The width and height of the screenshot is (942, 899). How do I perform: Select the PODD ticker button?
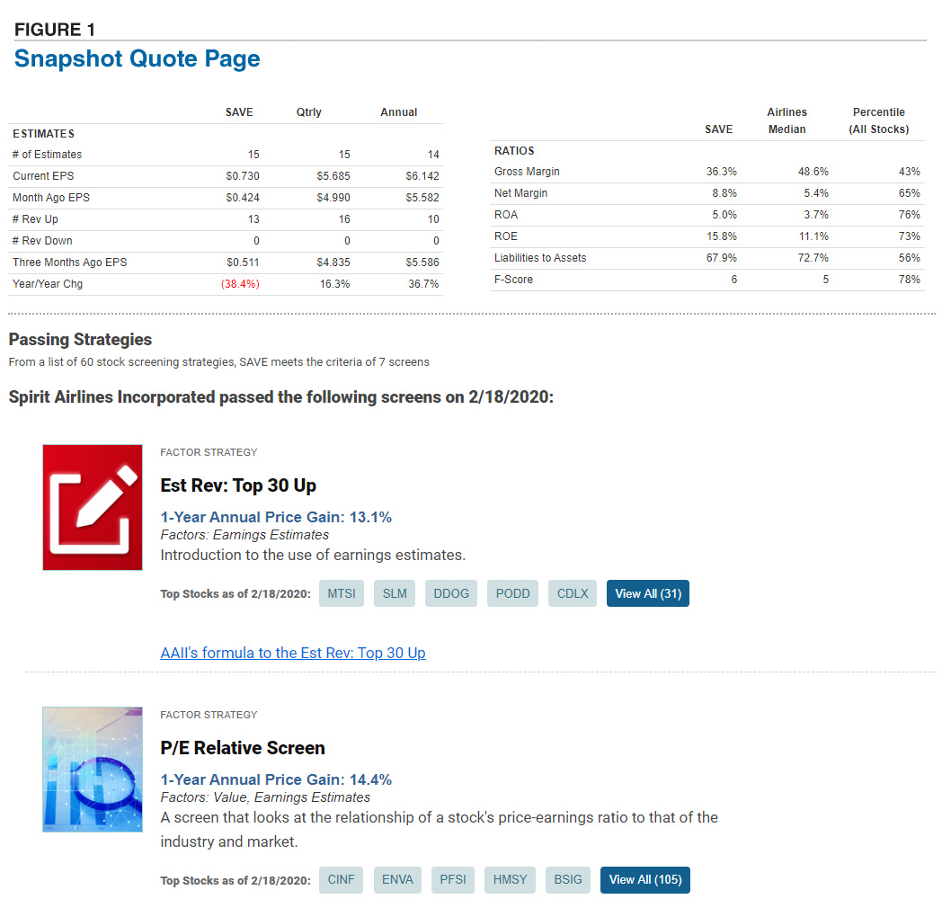click(512, 593)
